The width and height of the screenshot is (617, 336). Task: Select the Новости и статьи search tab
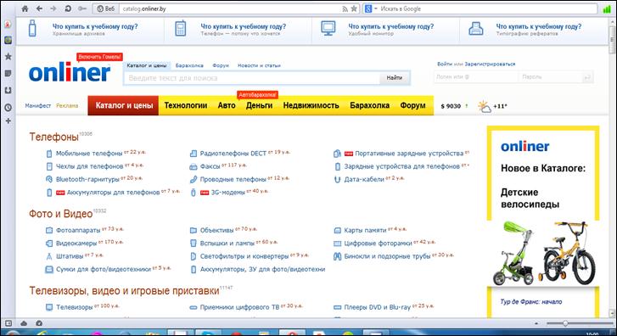[x=259, y=65]
